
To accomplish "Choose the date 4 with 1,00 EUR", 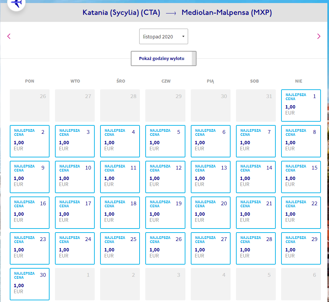I will click(120, 141).
